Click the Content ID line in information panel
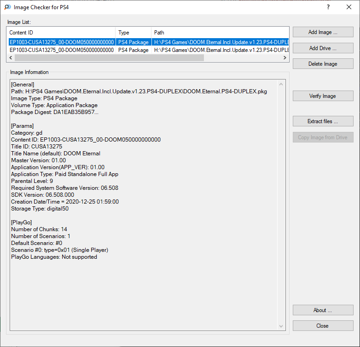This screenshot has height=347, width=360. coord(86,140)
